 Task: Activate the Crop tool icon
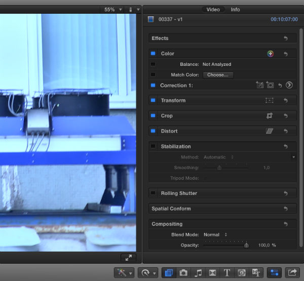point(270,116)
